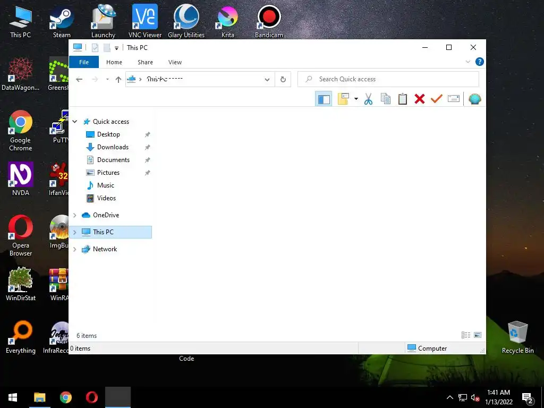Select Pictures in Quick access
The width and height of the screenshot is (544, 408).
[x=108, y=173]
